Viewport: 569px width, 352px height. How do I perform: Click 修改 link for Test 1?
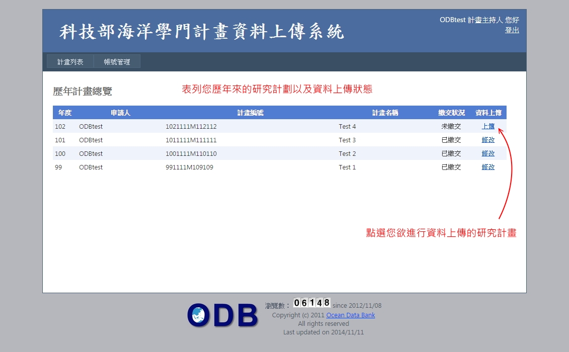click(488, 167)
